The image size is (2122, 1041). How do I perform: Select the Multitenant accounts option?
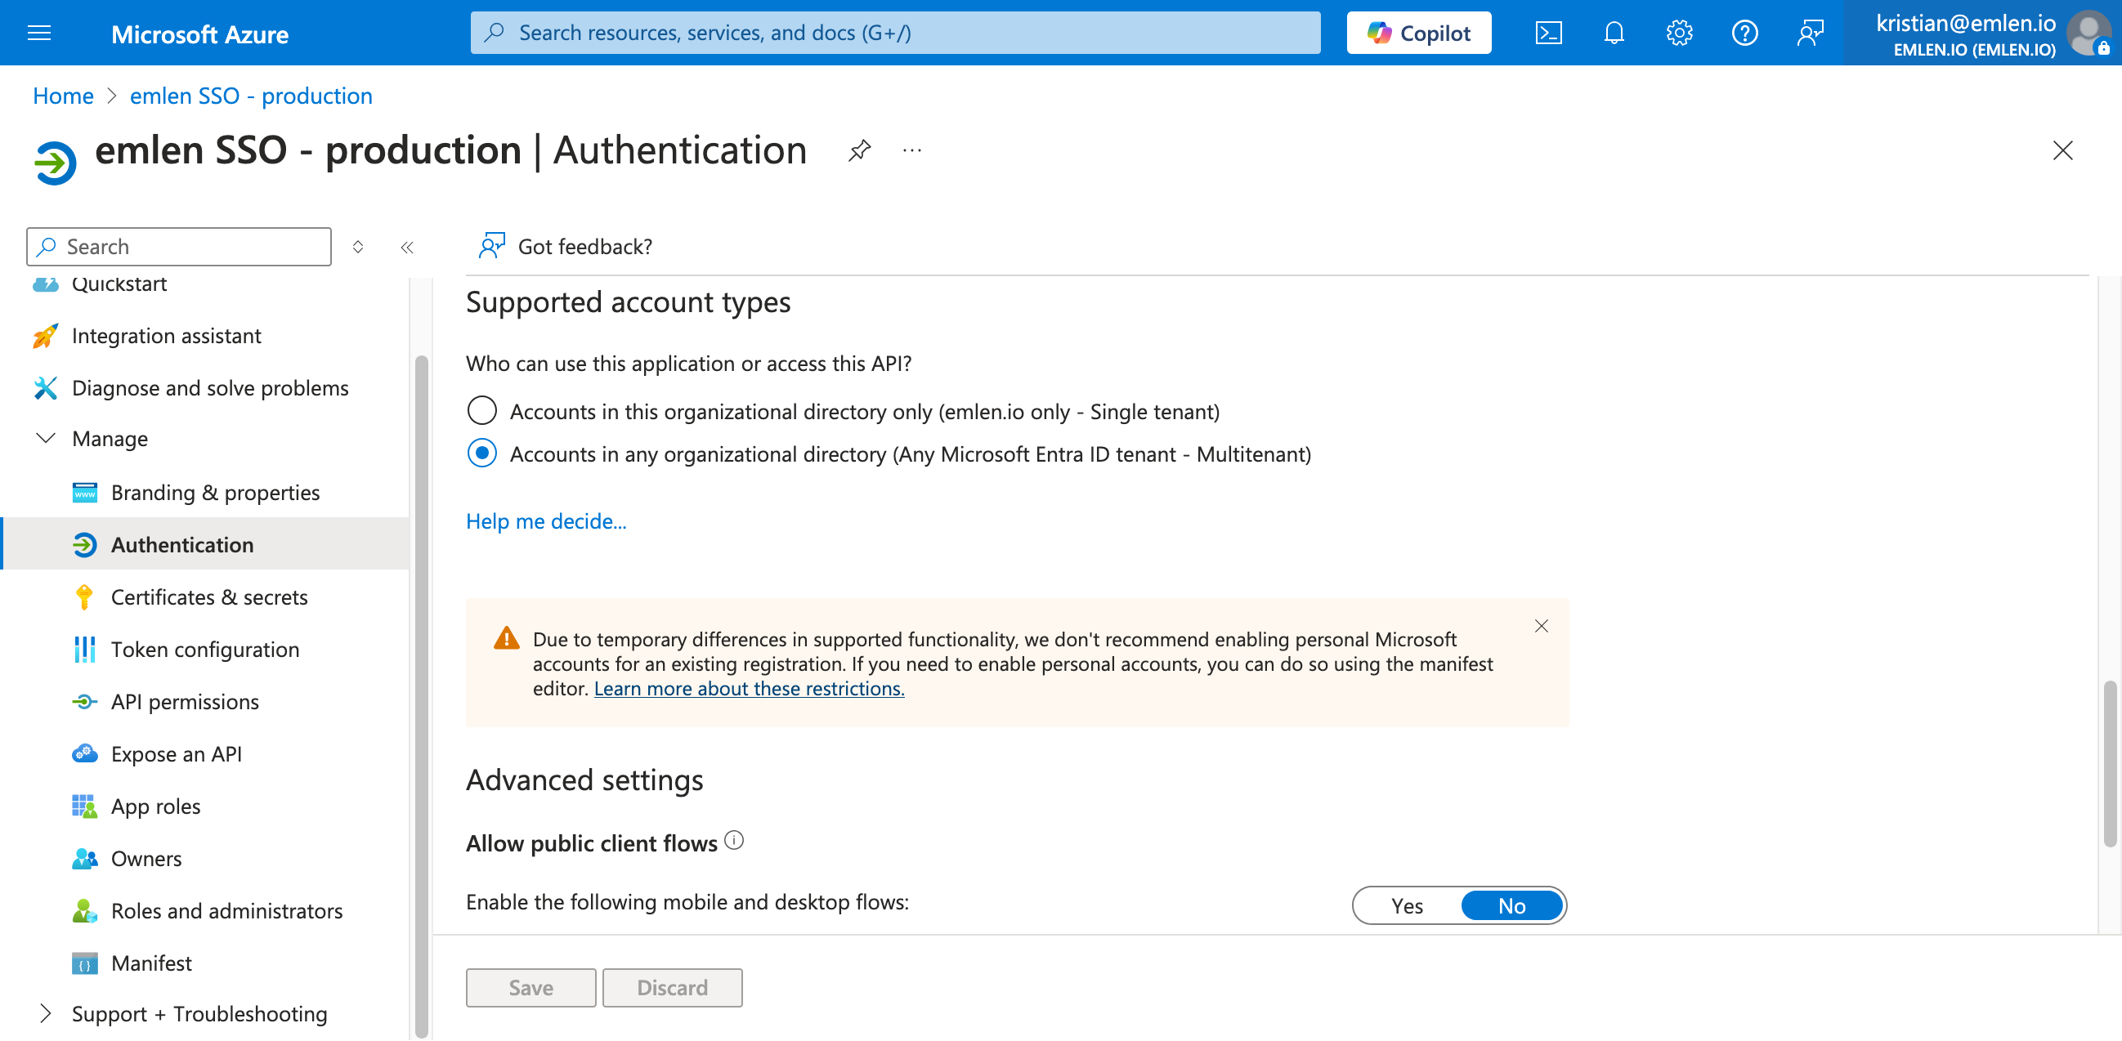[x=482, y=453]
